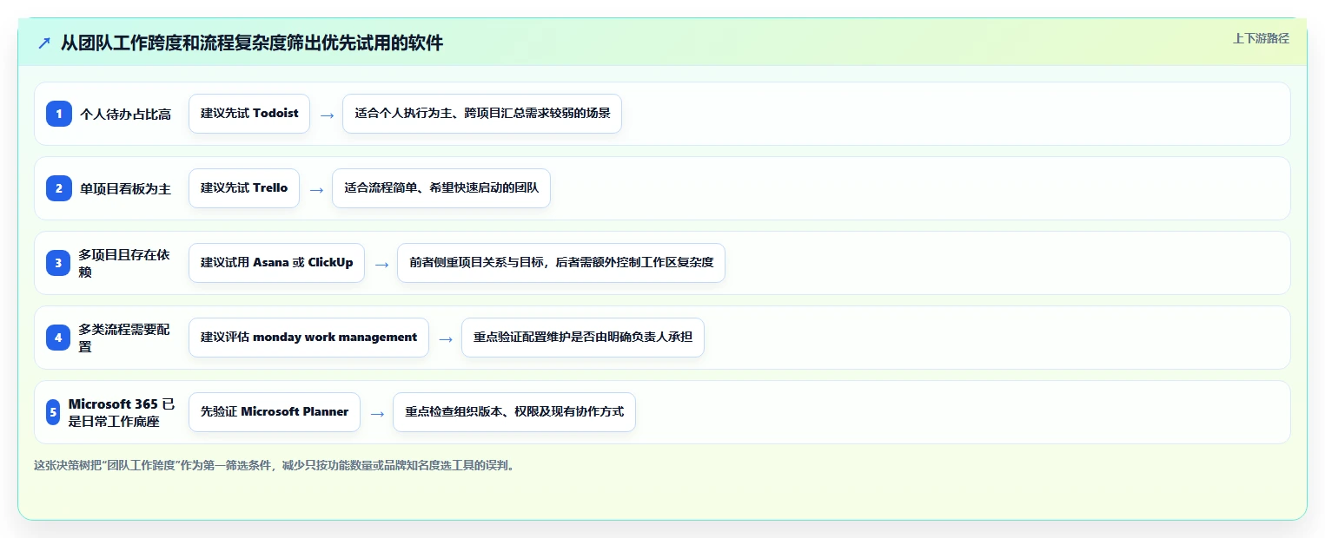
Task: Click step number badge 5
Action: [53, 412]
